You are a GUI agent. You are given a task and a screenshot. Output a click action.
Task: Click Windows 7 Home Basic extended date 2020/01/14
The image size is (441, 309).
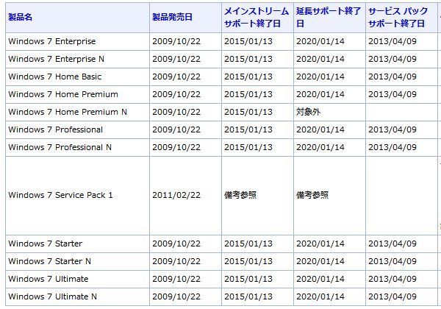tap(320, 77)
